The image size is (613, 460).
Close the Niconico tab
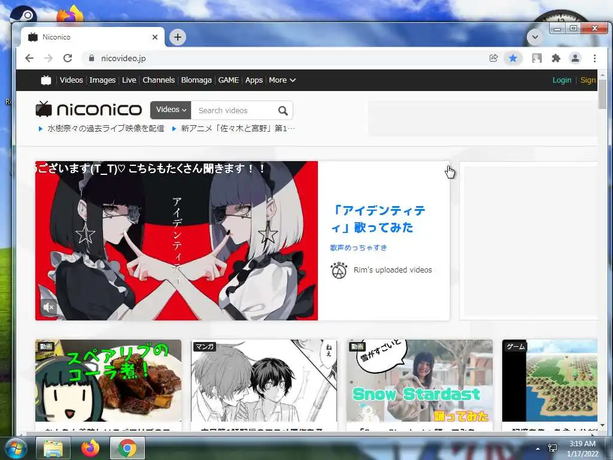tap(155, 37)
